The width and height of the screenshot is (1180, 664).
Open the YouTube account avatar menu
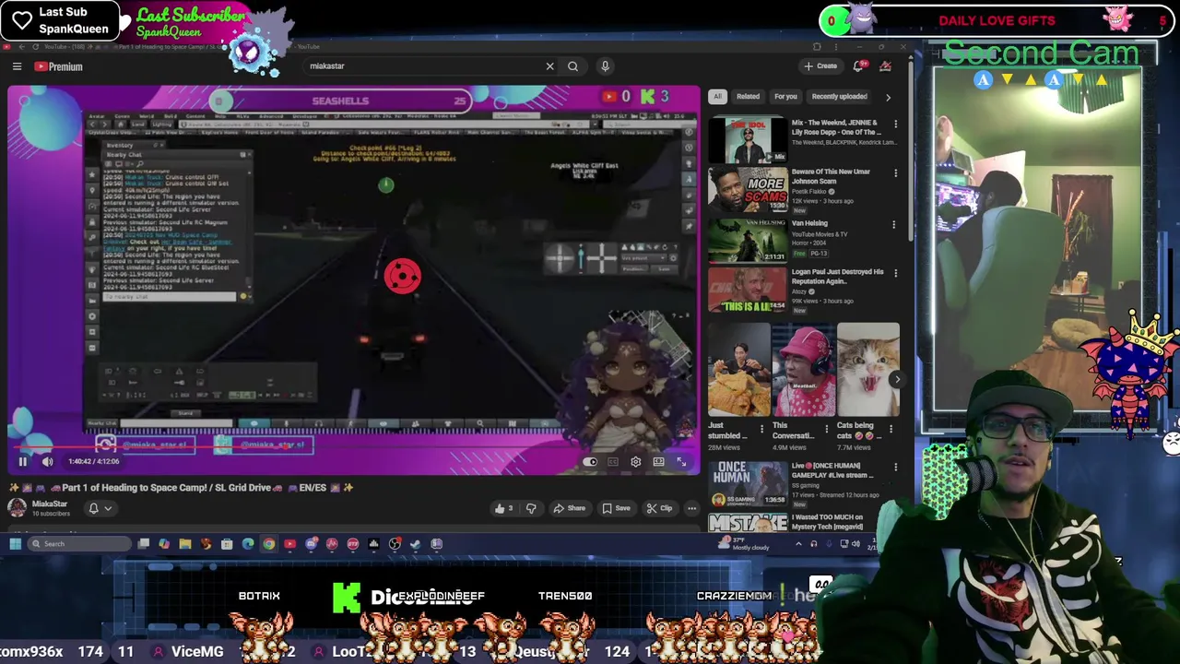tap(885, 66)
